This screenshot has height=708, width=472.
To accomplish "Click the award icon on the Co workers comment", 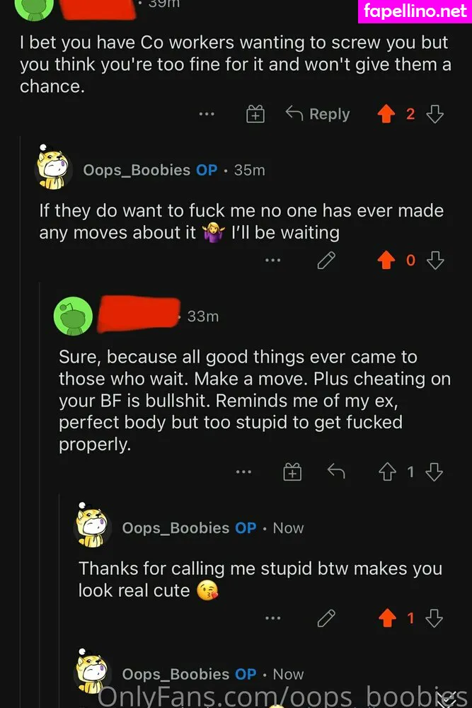I will [x=255, y=114].
